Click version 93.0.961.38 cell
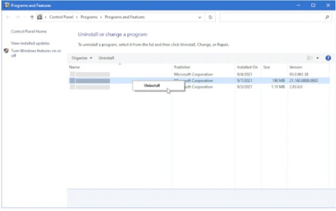 coord(299,75)
